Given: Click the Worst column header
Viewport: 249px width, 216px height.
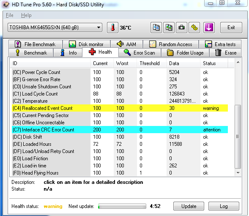Looking at the screenshot, I should [125, 63].
